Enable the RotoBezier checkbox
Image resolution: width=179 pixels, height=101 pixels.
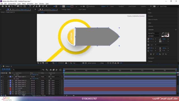[x=88, y=6]
